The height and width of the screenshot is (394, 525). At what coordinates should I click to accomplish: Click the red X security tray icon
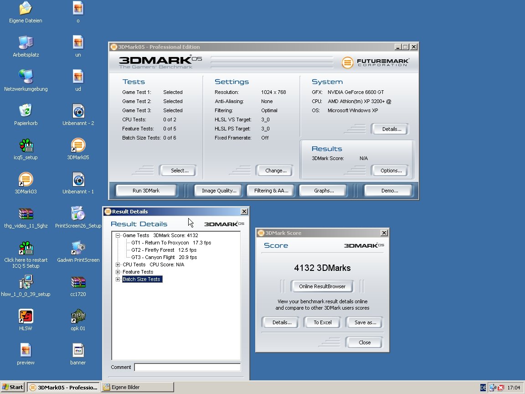coord(500,388)
